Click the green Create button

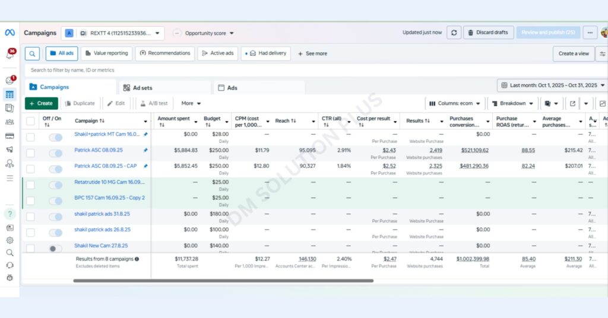(41, 103)
